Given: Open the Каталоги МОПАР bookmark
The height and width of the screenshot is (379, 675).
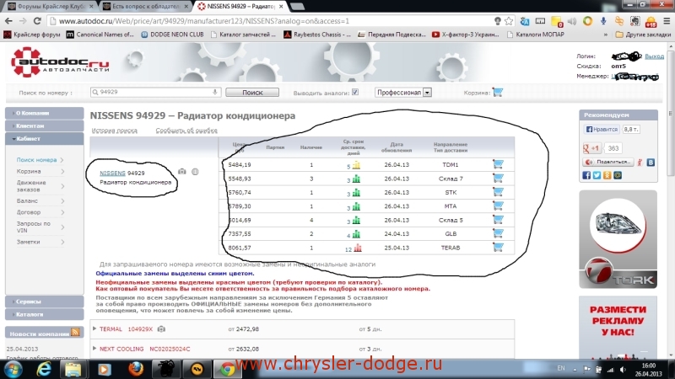Looking at the screenshot, I should point(536,35).
